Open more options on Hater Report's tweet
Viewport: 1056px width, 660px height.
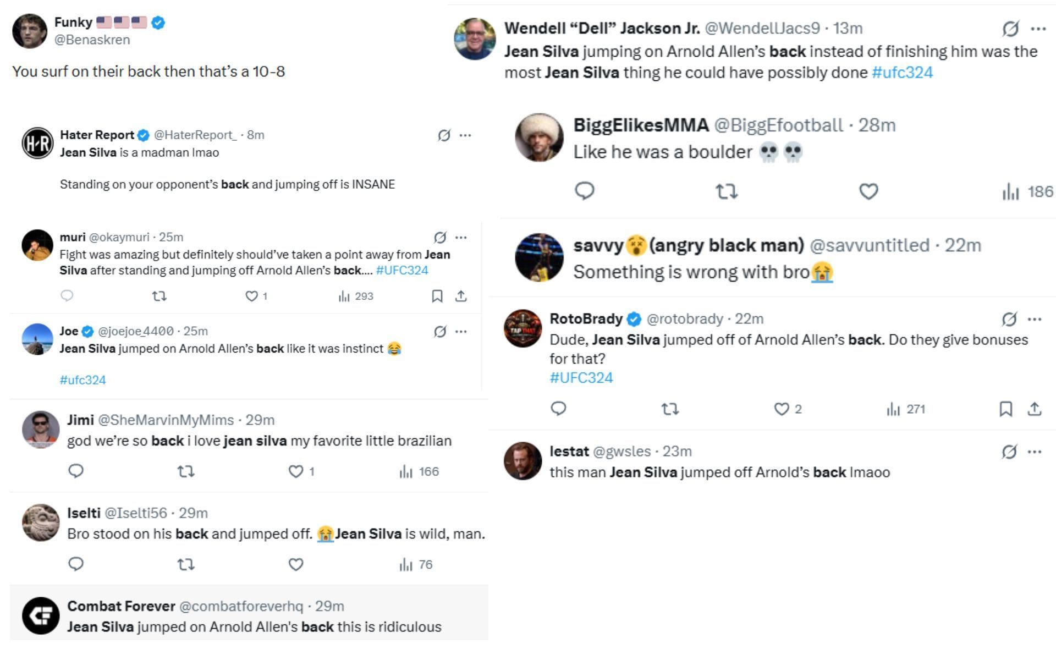pos(464,134)
